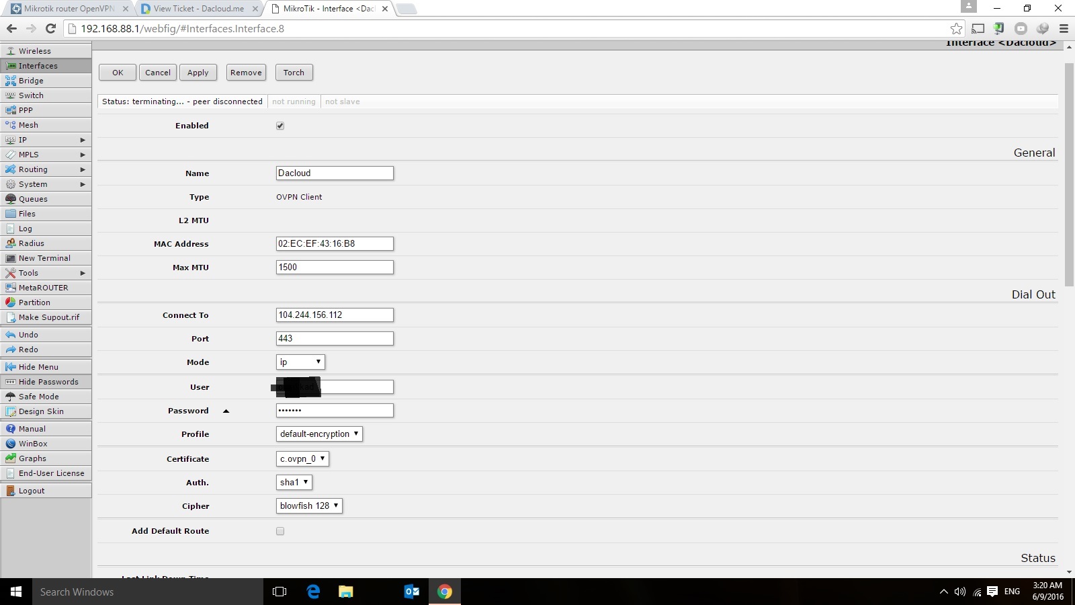
Task: Select the MikroTik - Interface browser tab
Action: [x=329, y=9]
